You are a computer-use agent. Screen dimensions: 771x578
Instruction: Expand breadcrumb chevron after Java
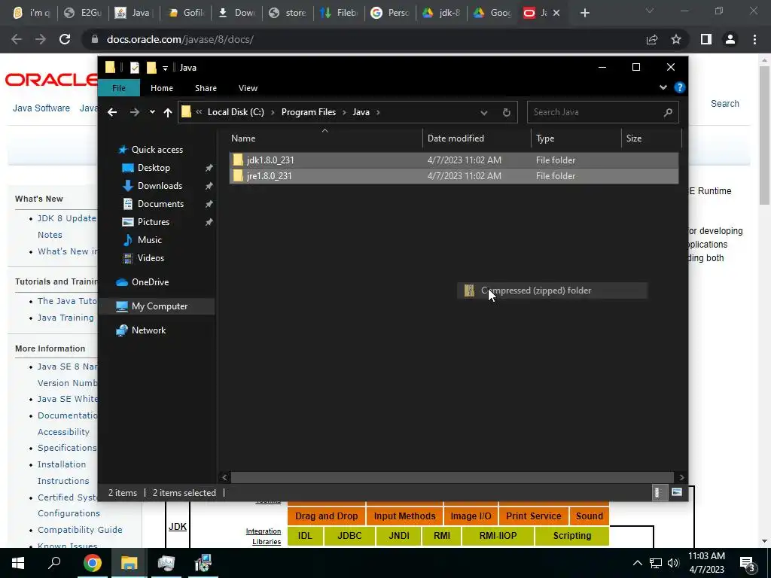coord(378,113)
